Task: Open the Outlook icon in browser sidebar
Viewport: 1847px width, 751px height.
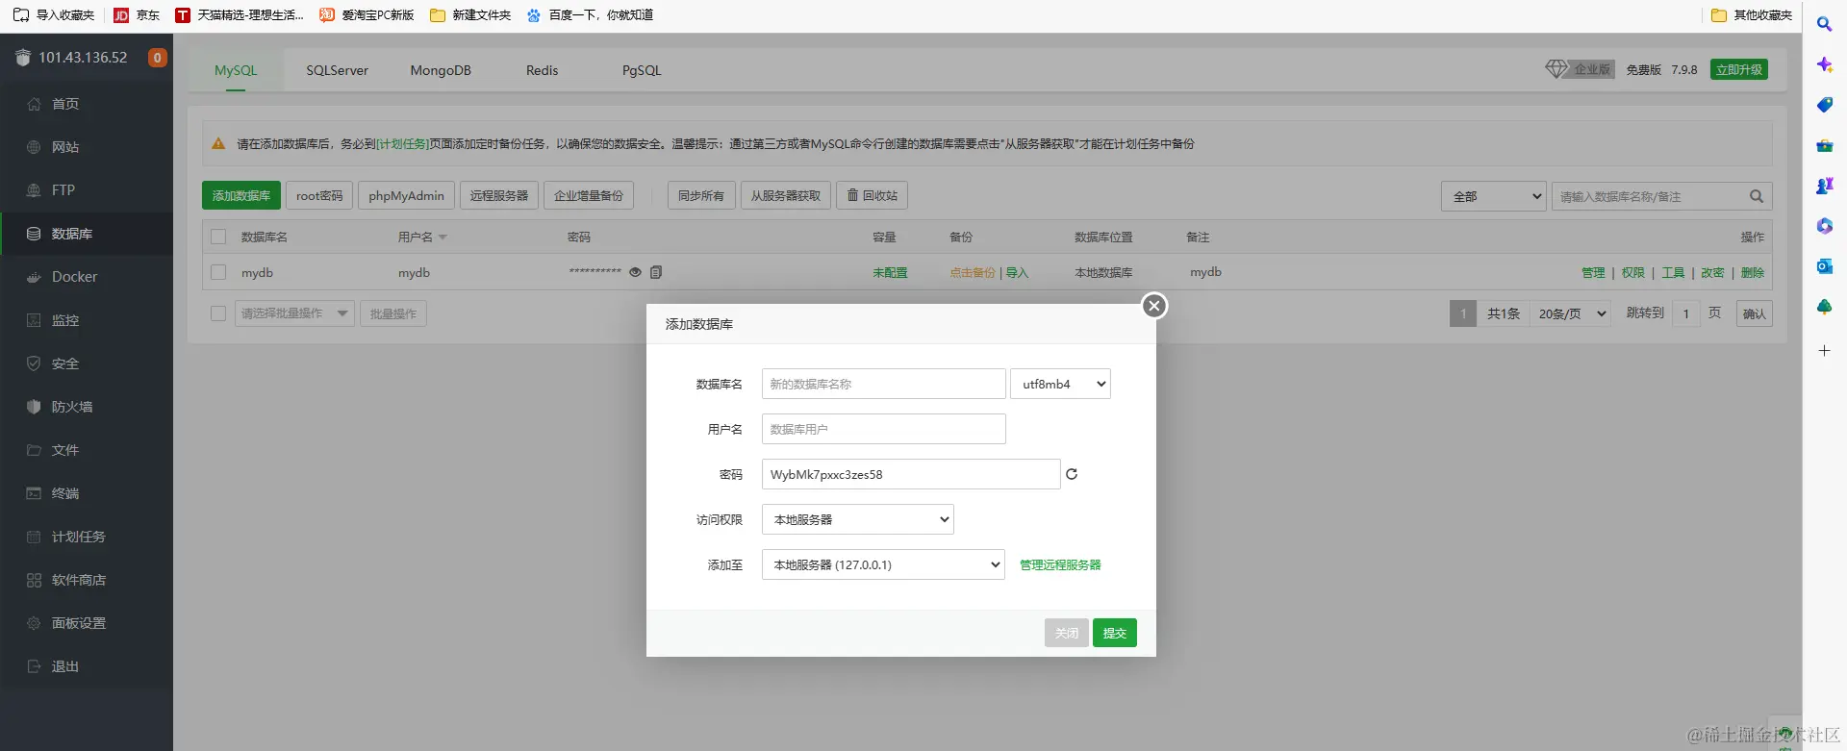Action: pos(1824,266)
